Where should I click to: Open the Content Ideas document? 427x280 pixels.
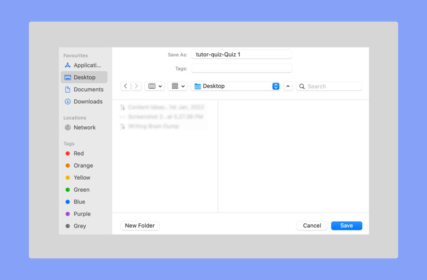(x=158, y=107)
